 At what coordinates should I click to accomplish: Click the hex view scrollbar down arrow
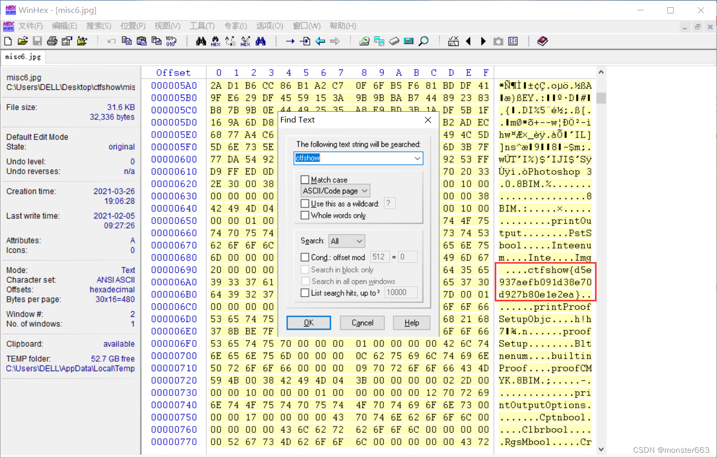click(x=601, y=449)
